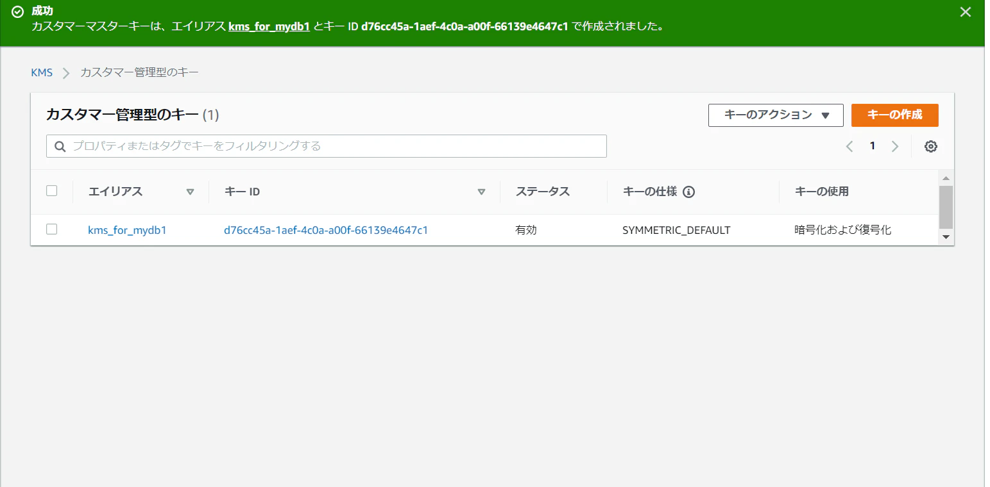Open KMS breadcrumb link

42,72
